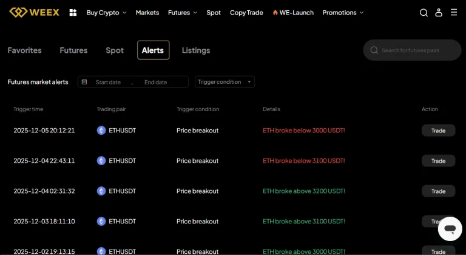Open the live chat bubble
The image size is (466, 255).
pyautogui.click(x=450, y=229)
